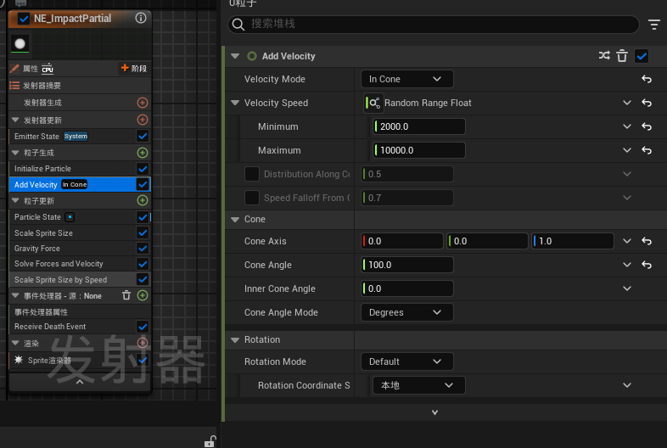The image size is (667, 448).
Task: Open Cone Angle Mode Degrees dropdown
Action: (x=407, y=312)
